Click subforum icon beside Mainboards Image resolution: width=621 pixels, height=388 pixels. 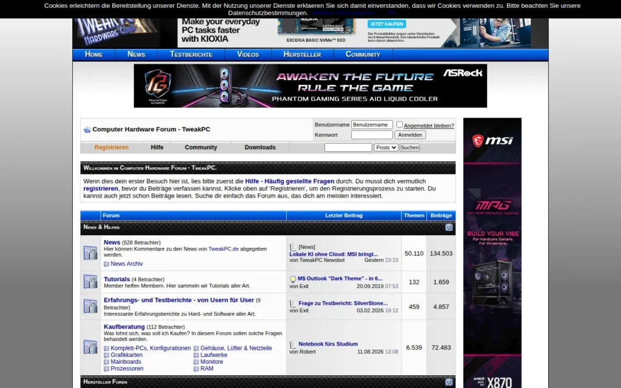click(107, 362)
